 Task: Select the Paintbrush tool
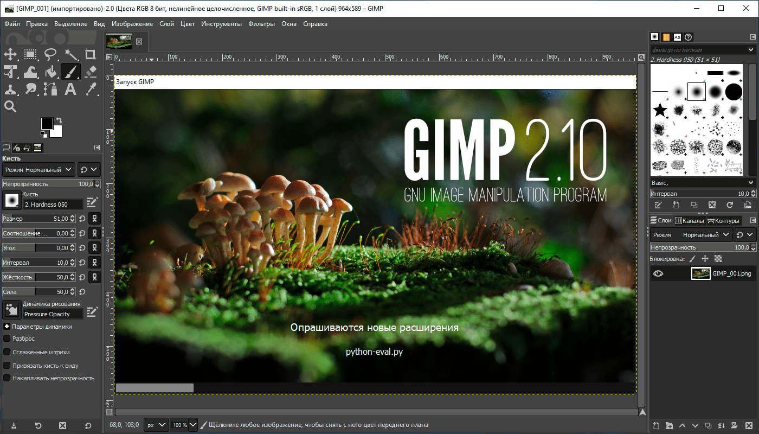tap(70, 72)
